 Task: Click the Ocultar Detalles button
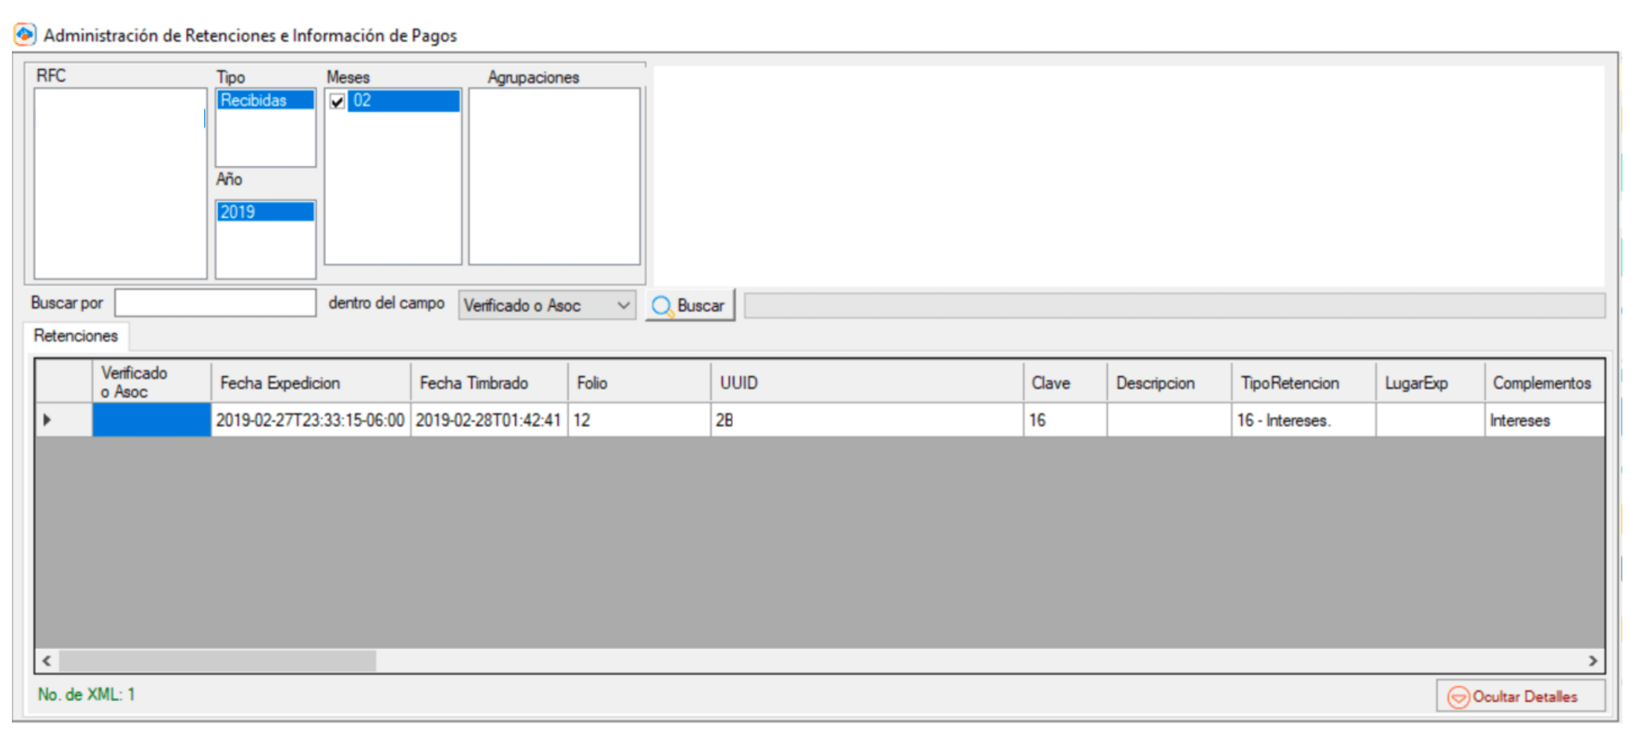(x=1520, y=697)
